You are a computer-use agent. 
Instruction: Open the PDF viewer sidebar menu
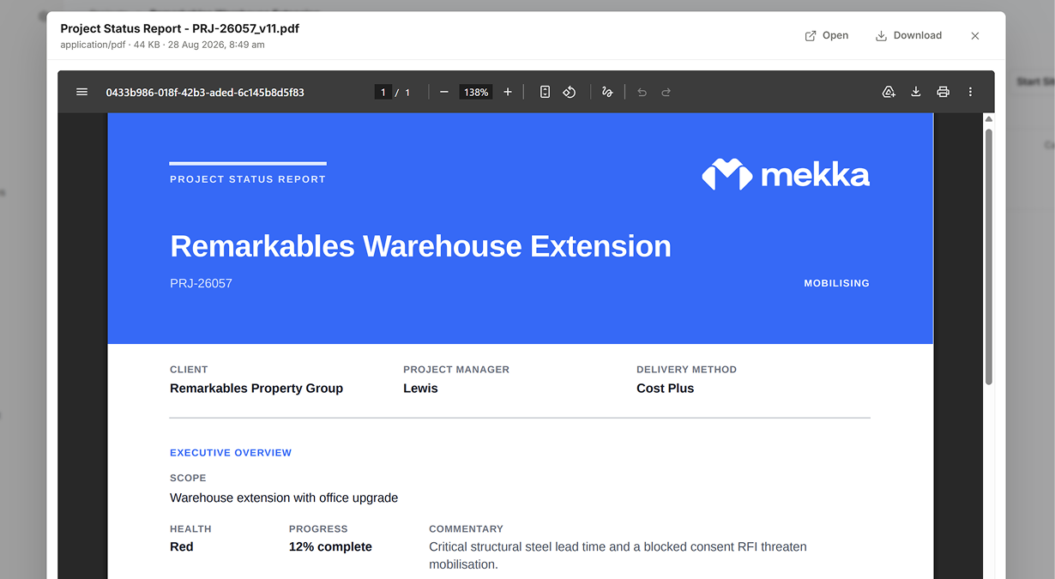tap(82, 92)
